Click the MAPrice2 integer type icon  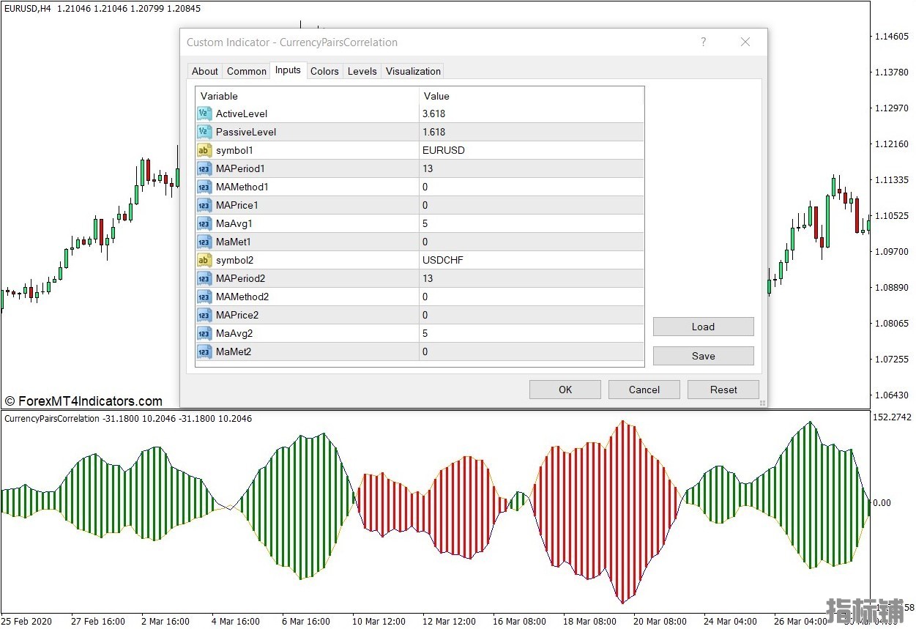click(204, 315)
